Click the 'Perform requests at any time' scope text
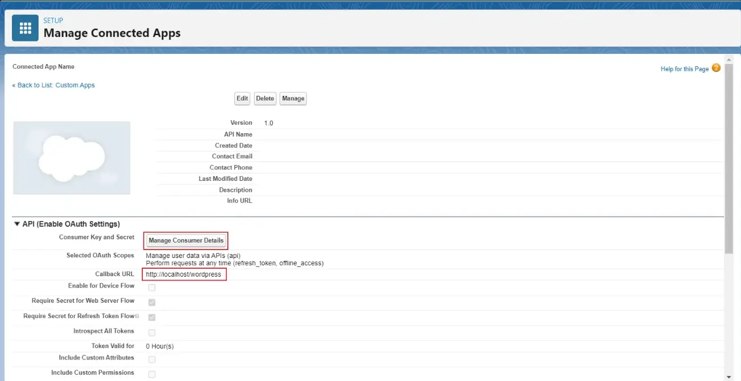This screenshot has height=381, width=741. (235, 263)
